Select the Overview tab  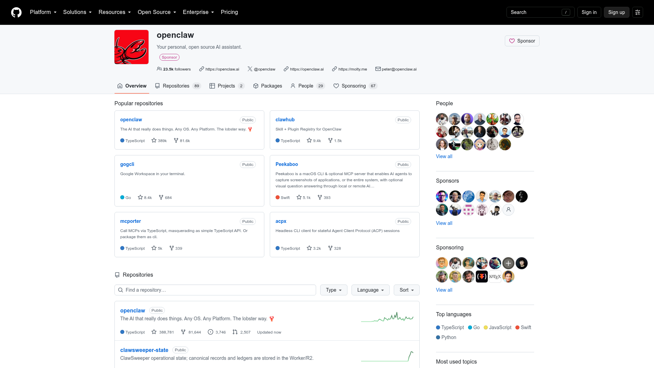pos(132,86)
